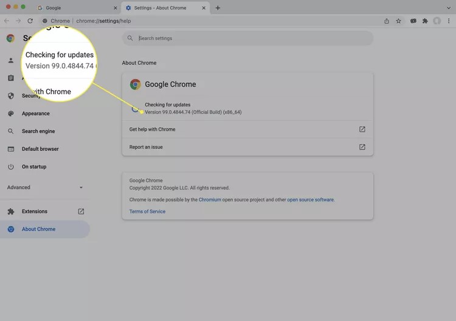Select the Settings - About Chrome tab
456x321 pixels.
[165, 8]
